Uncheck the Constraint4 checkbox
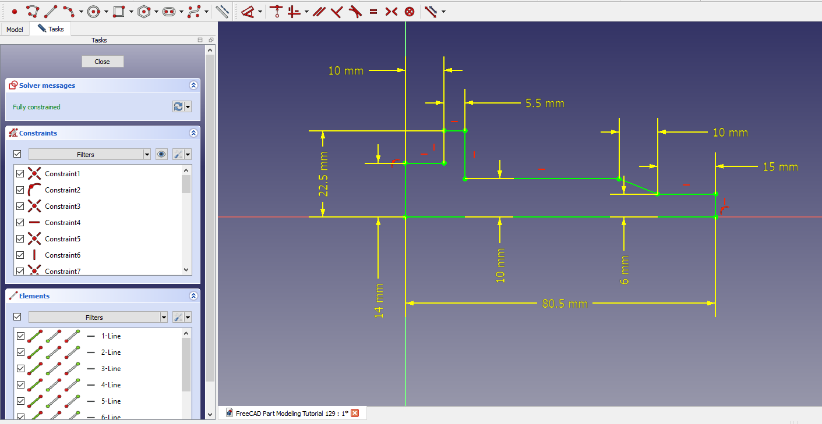Image resolution: width=822 pixels, height=424 pixels. click(20, 223)
